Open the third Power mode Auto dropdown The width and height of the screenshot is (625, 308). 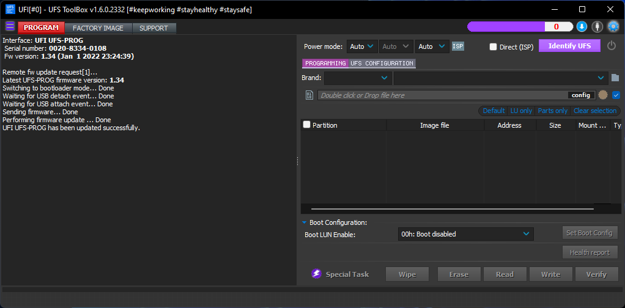pos(432,46)
